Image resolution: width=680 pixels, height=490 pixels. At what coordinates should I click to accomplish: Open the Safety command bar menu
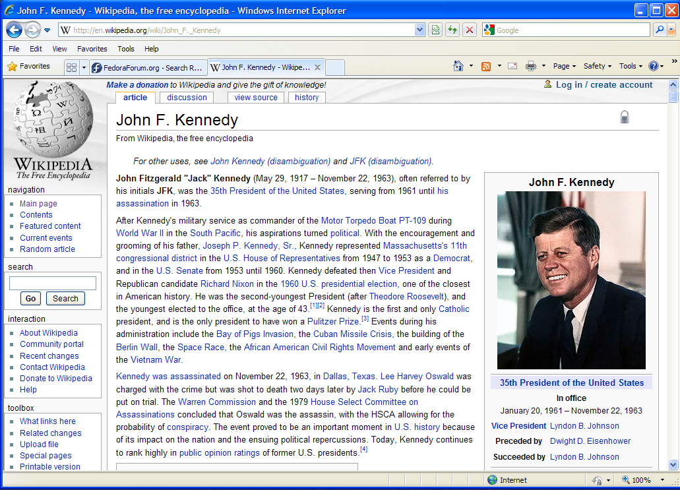pos(597,66)
